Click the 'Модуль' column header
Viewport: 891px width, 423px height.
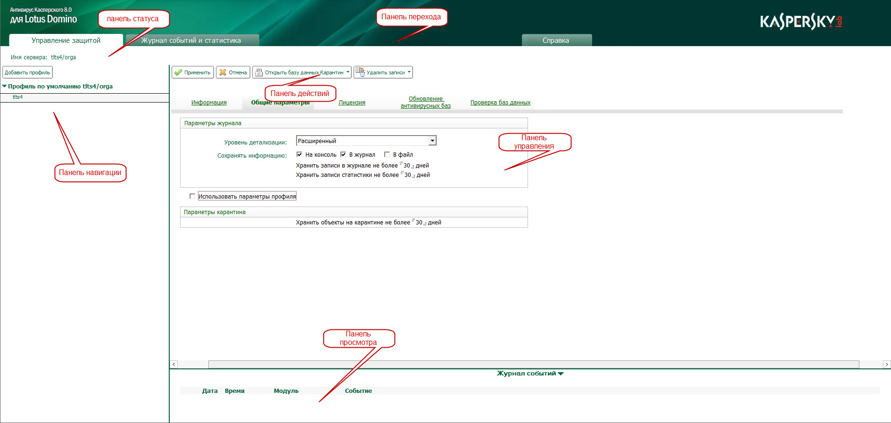[x=286, y=391]
